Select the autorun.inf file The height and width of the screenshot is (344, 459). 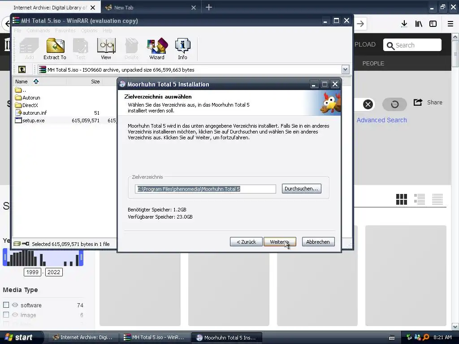(x=31, y=112)
